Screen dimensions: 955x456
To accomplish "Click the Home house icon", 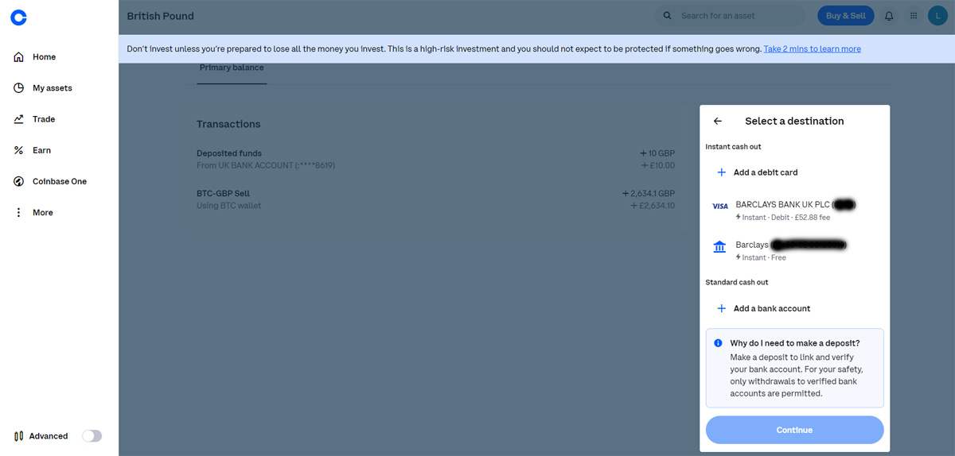I will [x=19, y=57].
